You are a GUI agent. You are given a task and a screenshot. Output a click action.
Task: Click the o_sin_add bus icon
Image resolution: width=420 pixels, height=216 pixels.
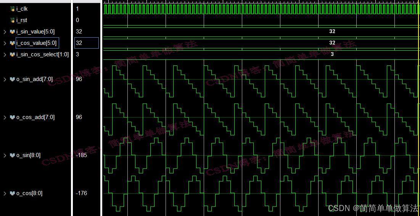point(12,79)
